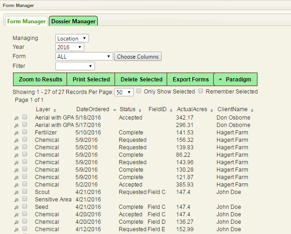Check the Chemical 385.93 row checkbox
Viewport: 291px width, 234px height.
pos(25,184)
